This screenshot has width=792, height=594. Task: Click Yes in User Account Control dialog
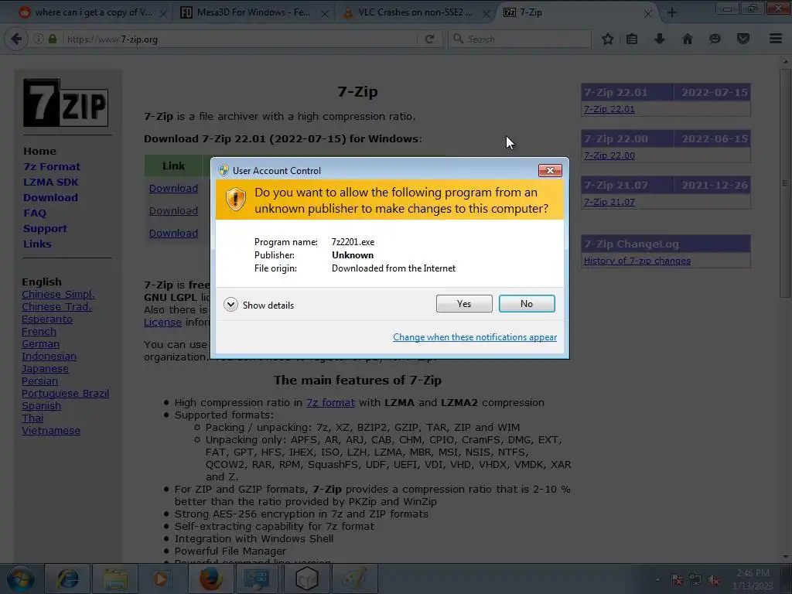point(464,303)
